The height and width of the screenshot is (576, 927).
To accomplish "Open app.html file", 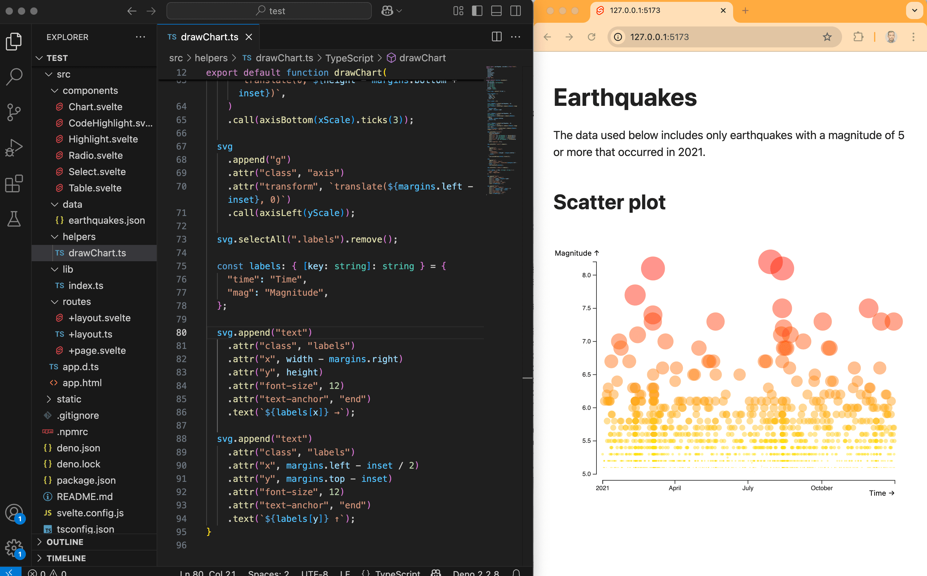I will [x=94, y=383].
